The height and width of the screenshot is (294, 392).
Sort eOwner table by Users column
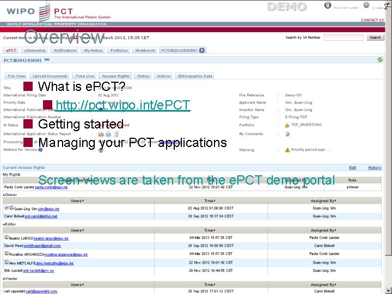tap(77, 201)
